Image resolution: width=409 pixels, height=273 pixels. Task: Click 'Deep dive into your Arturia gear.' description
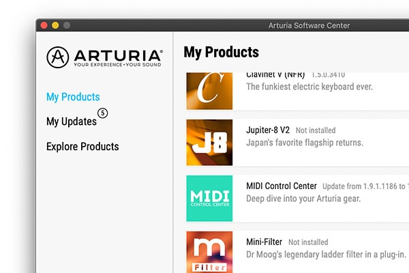click(x=303, y=199)
